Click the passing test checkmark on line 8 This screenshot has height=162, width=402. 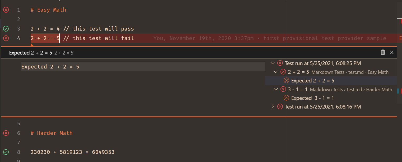point(6,152)
